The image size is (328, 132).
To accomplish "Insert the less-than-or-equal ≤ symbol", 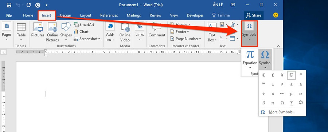I will point(292,84).
